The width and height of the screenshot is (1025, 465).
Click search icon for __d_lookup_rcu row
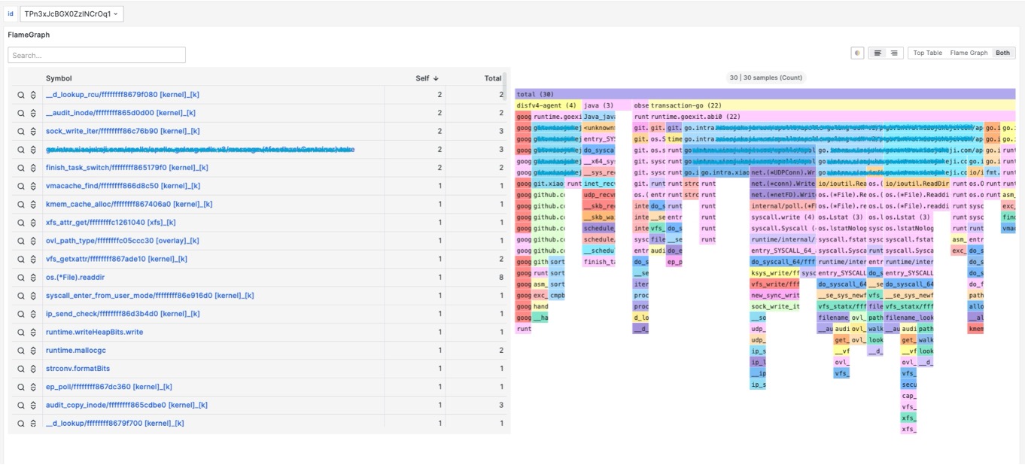click(21, 95)
